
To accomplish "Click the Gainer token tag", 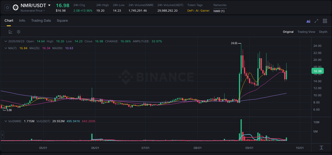I will coord(205,11).
